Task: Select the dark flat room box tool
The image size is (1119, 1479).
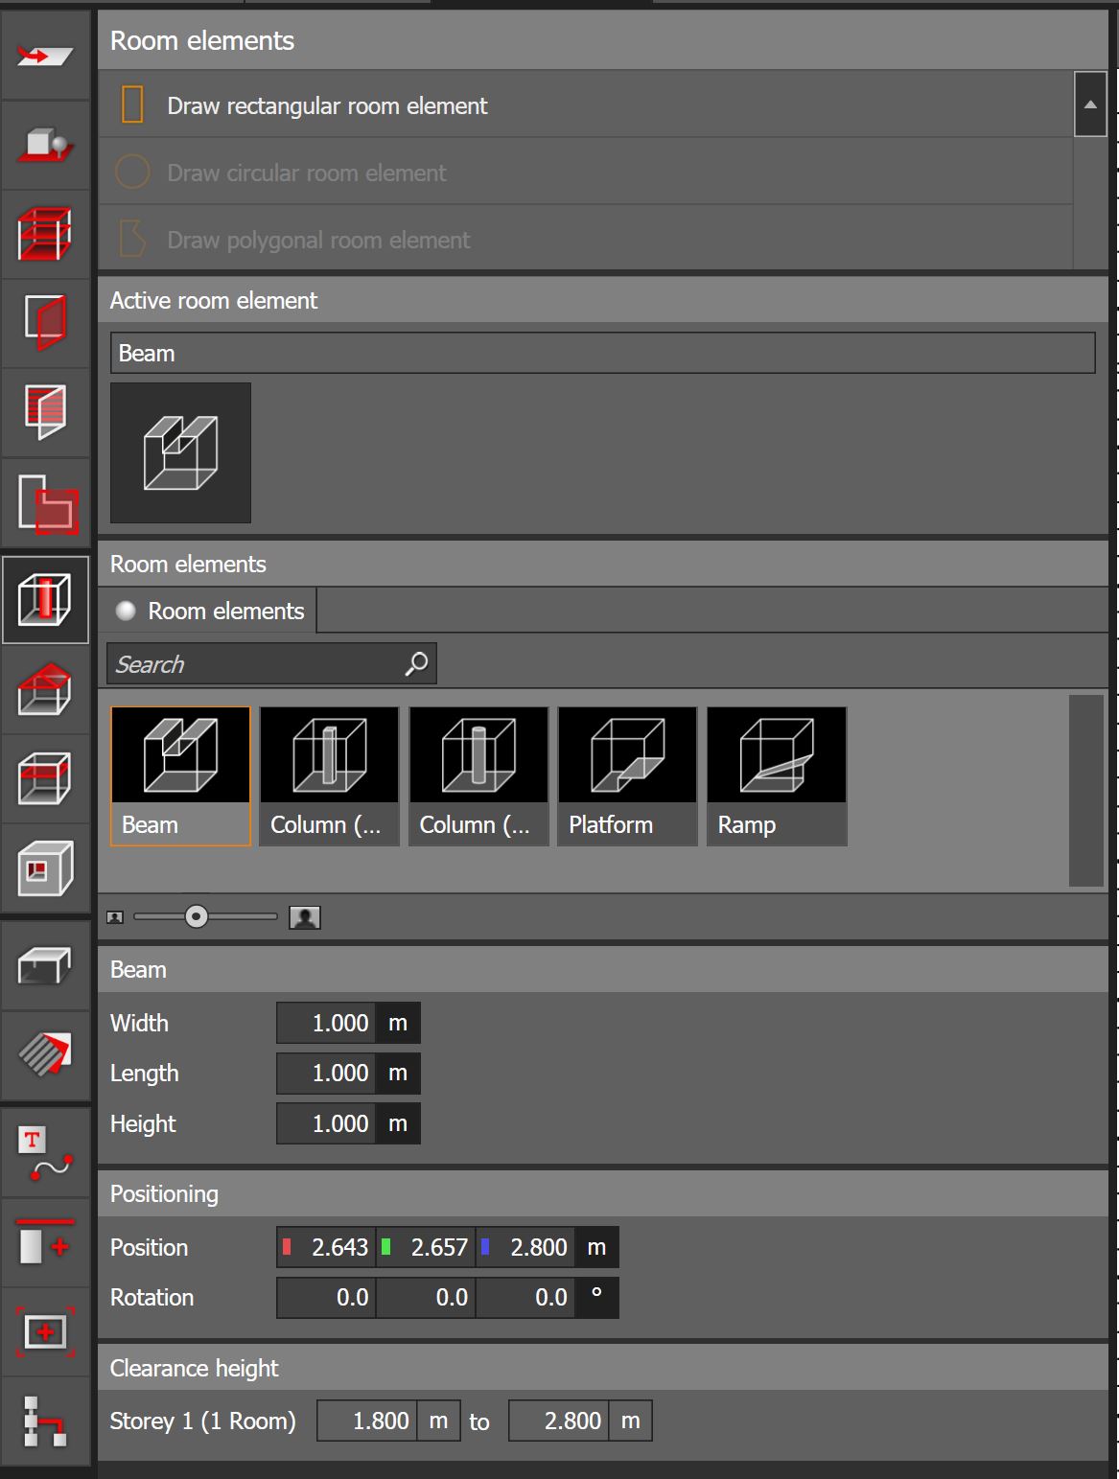Action: click(x=45, y=965)
